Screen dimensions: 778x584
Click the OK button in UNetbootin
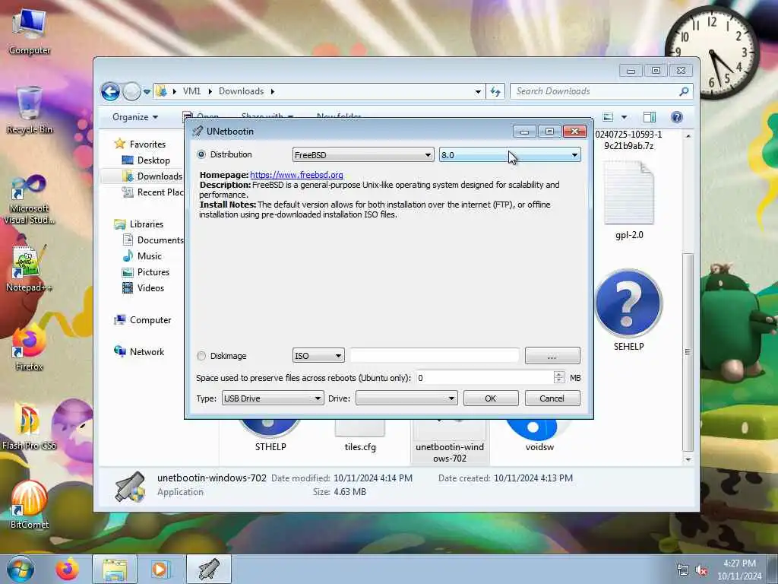coord(491,398)
